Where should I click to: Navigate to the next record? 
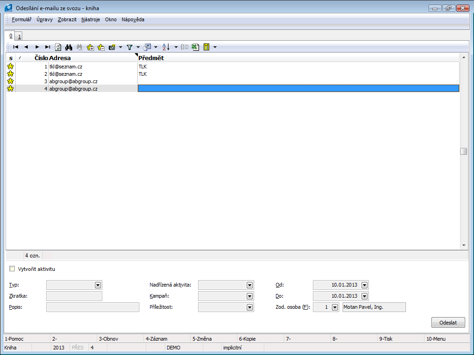click(37, 47)
